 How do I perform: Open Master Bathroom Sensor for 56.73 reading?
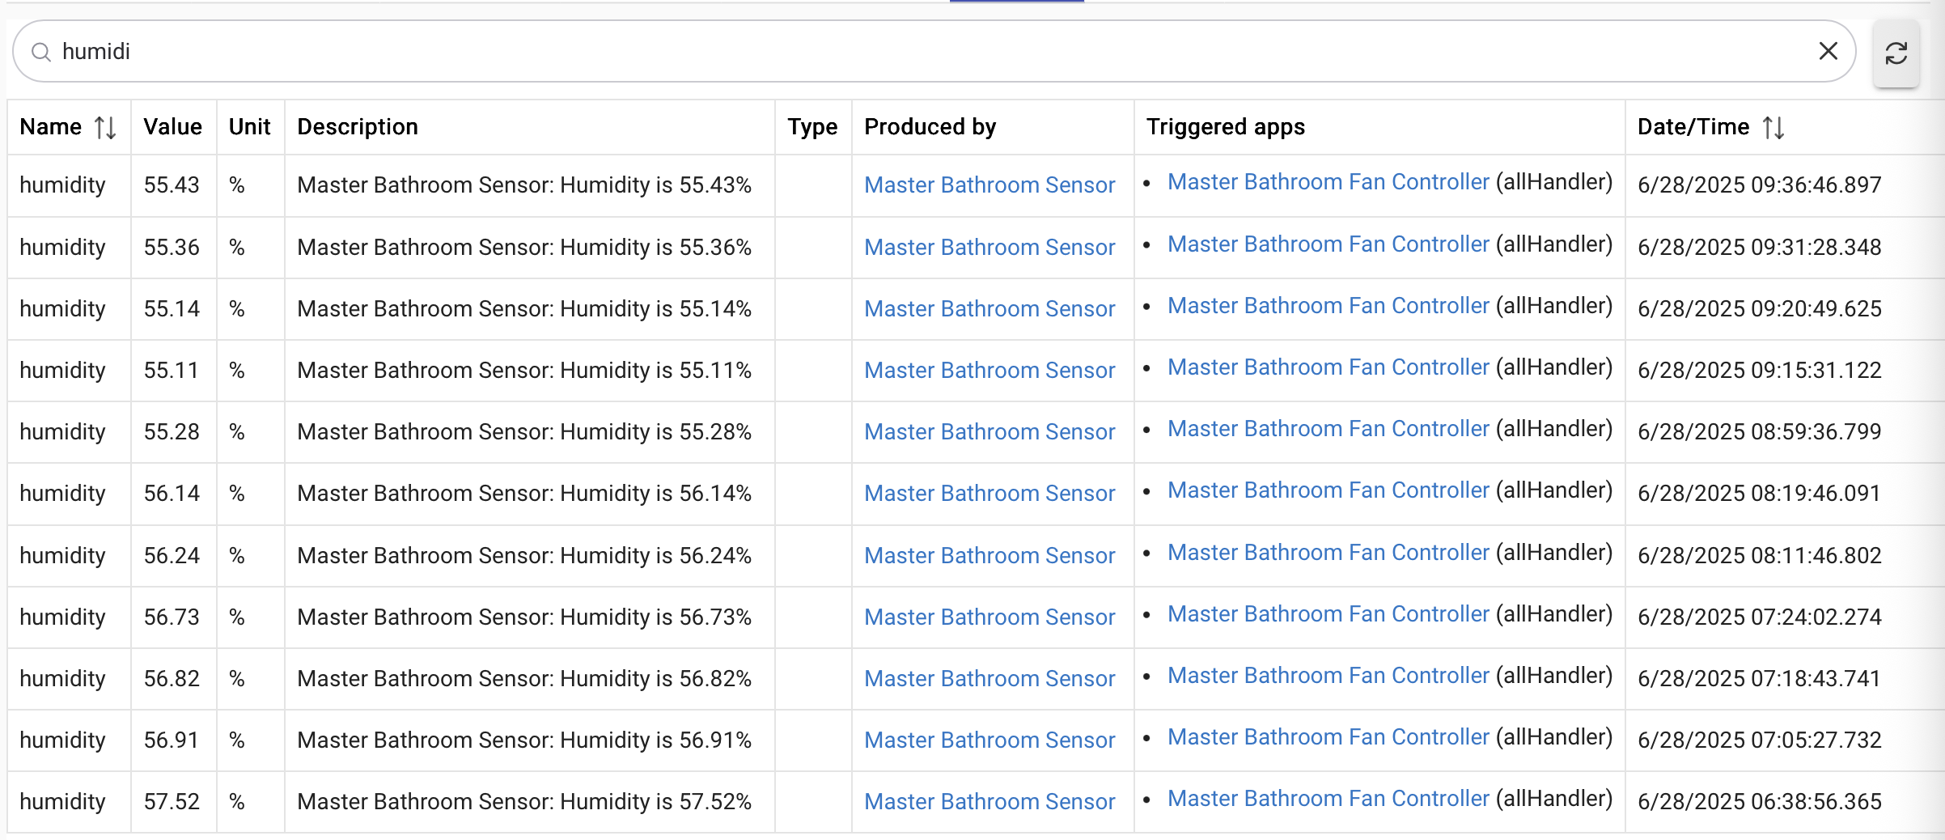[x=989, y=617]
